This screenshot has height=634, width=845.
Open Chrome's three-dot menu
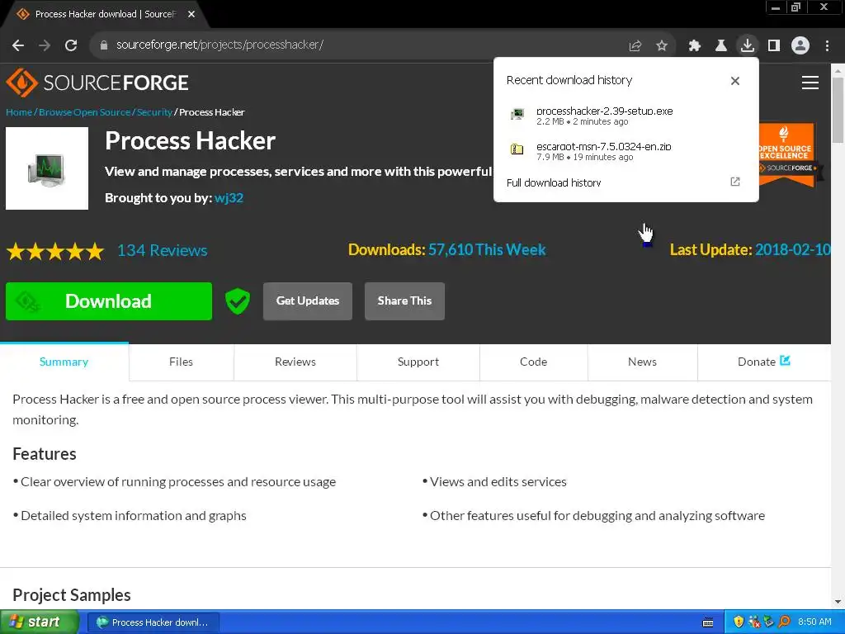point(827,46)
